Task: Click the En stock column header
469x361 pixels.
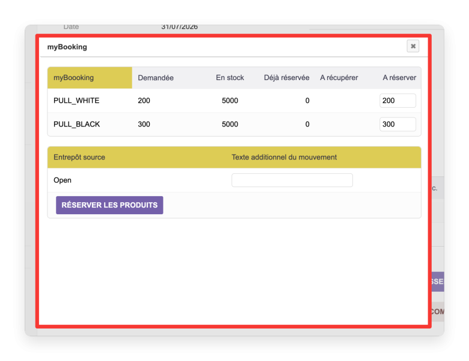Action: (230, 78)
